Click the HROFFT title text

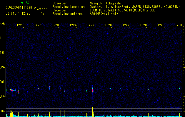pos(30,2)
